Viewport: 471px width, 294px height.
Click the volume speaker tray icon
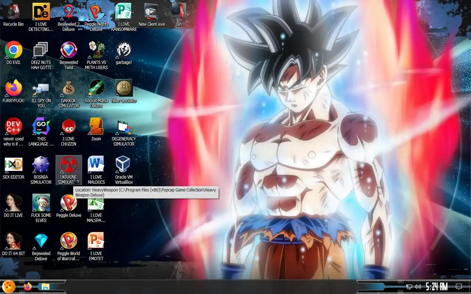(x=418, y=287)
